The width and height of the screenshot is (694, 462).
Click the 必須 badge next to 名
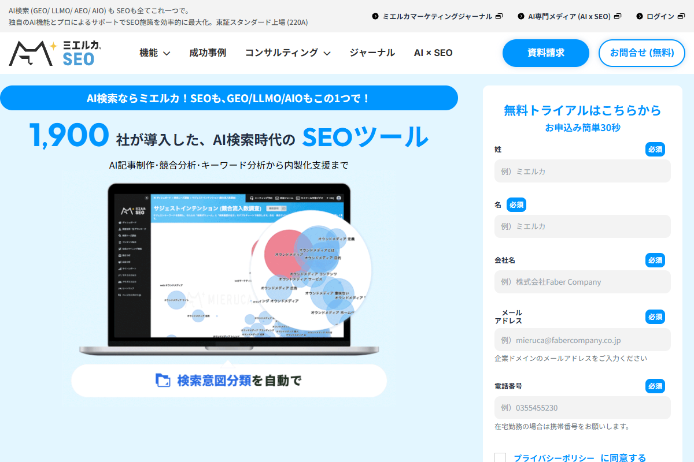516,204
